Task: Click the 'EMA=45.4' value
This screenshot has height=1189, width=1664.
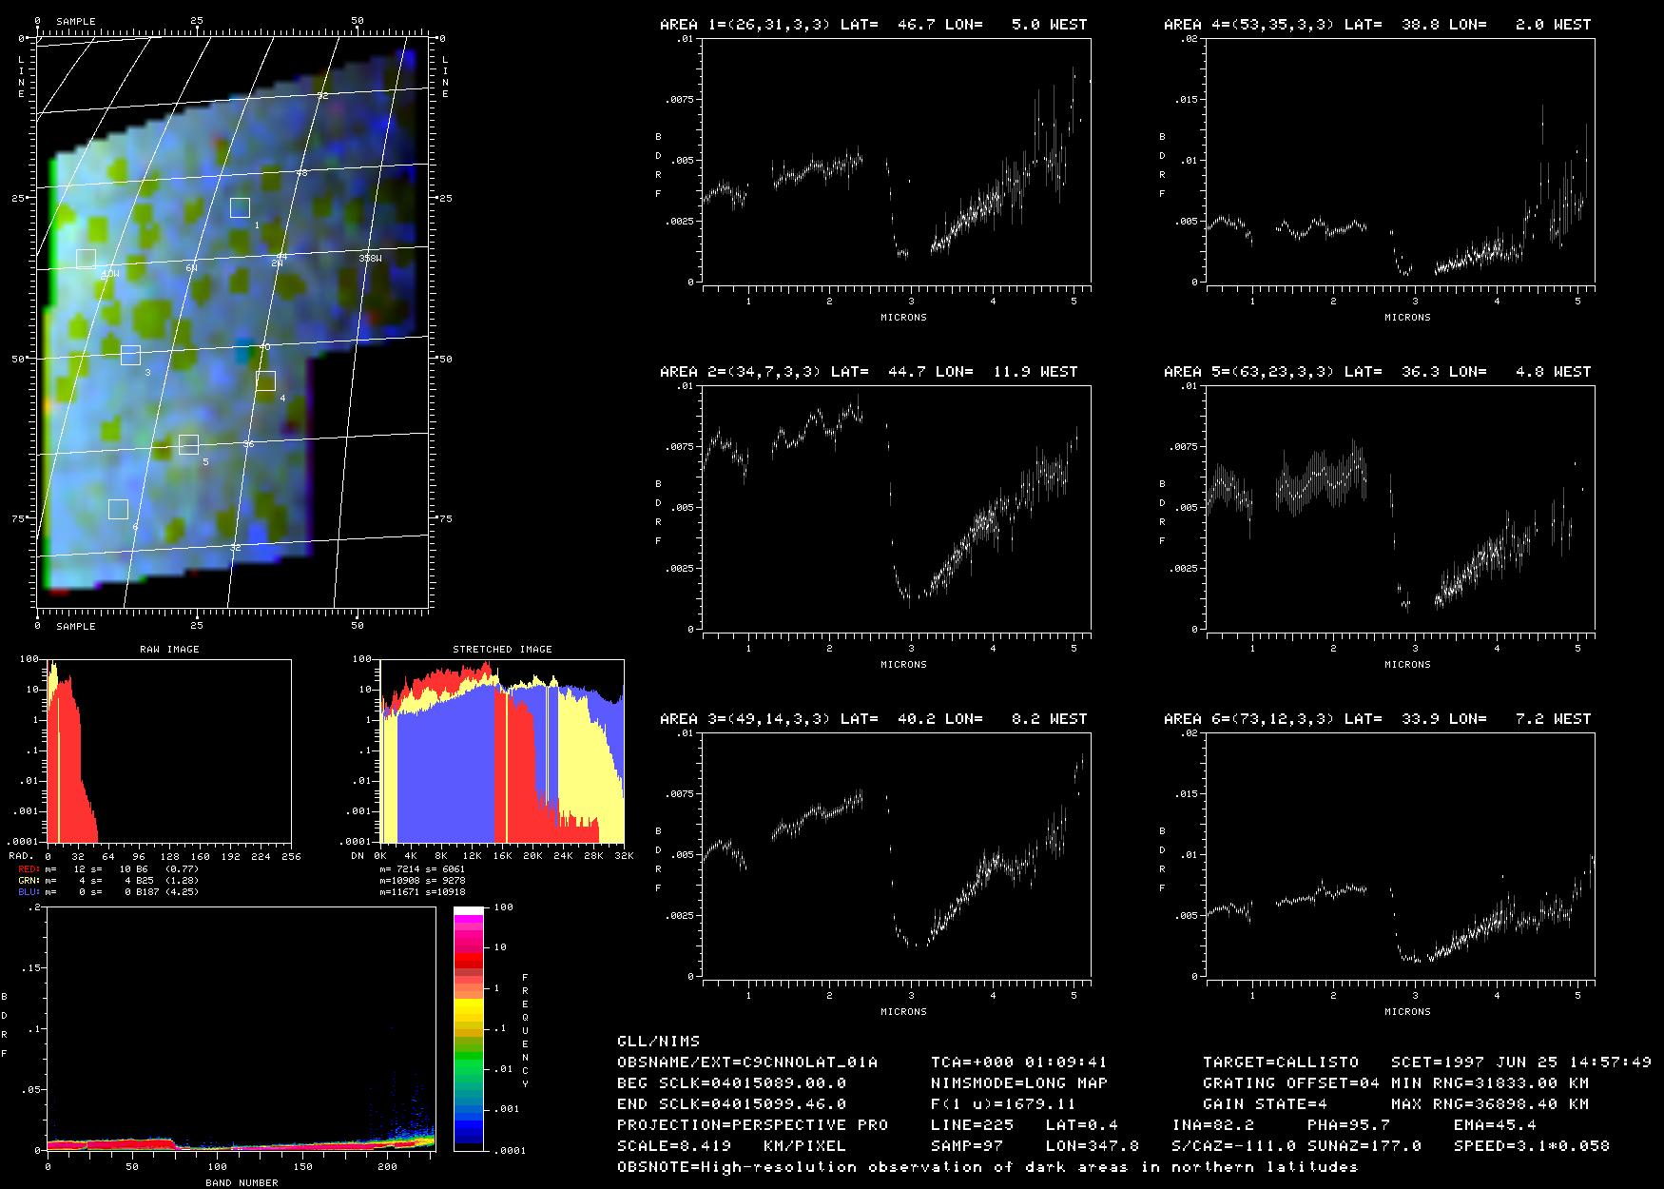Action: click(x=1495, y=1125)
